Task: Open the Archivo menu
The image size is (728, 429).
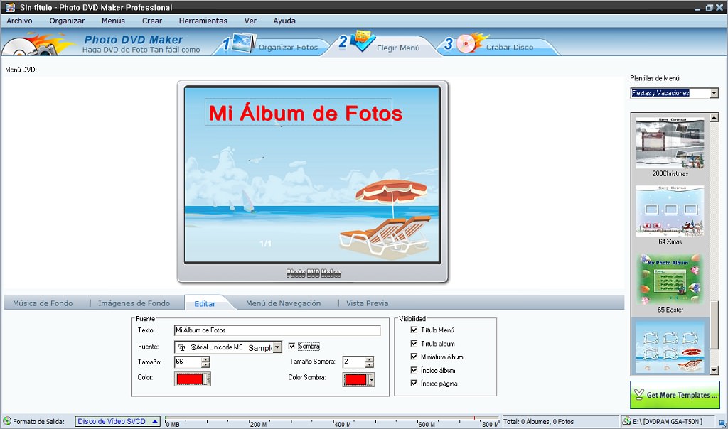Action: click(19, 21)
